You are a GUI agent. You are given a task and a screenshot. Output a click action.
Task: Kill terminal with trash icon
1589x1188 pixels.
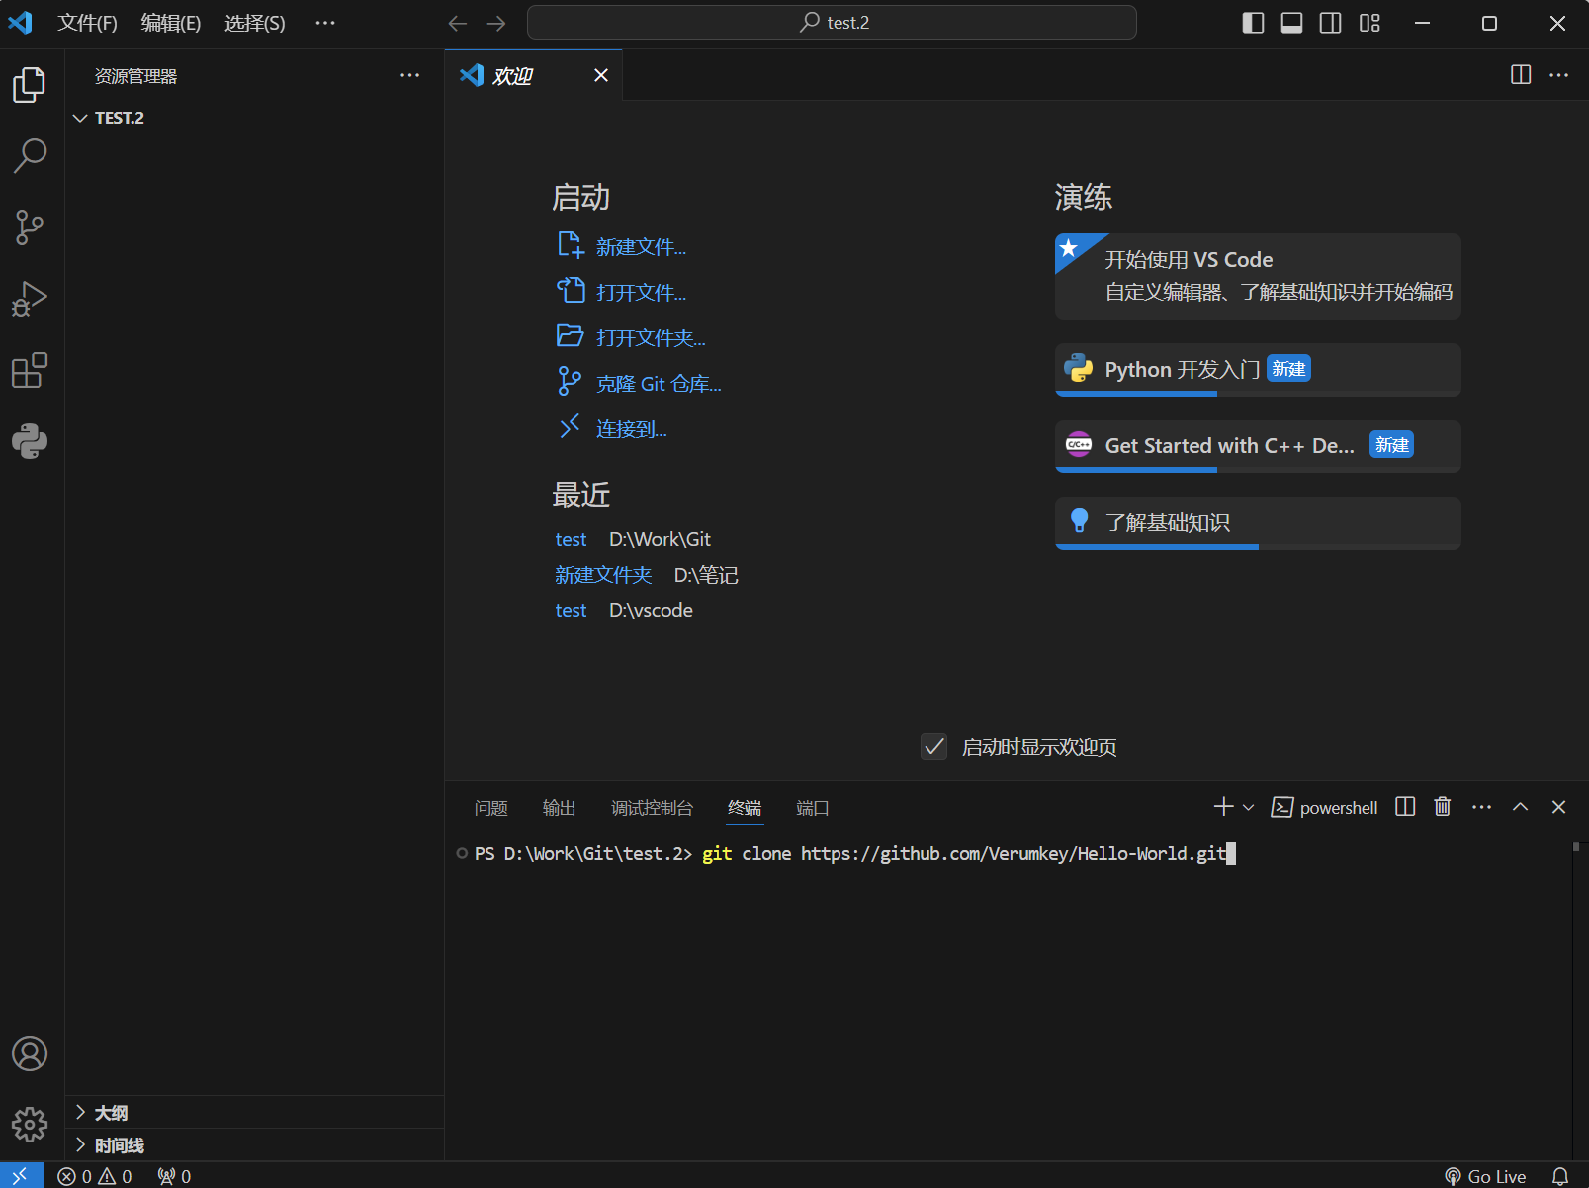(1443, 807)
